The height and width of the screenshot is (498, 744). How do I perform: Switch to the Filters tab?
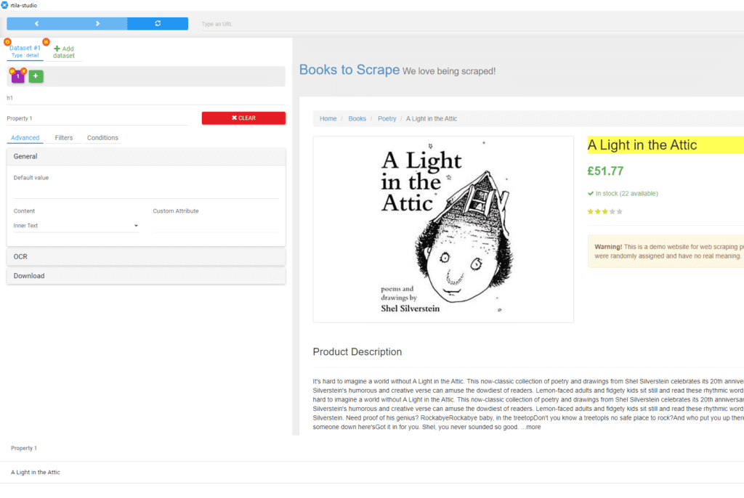[64, 138]
